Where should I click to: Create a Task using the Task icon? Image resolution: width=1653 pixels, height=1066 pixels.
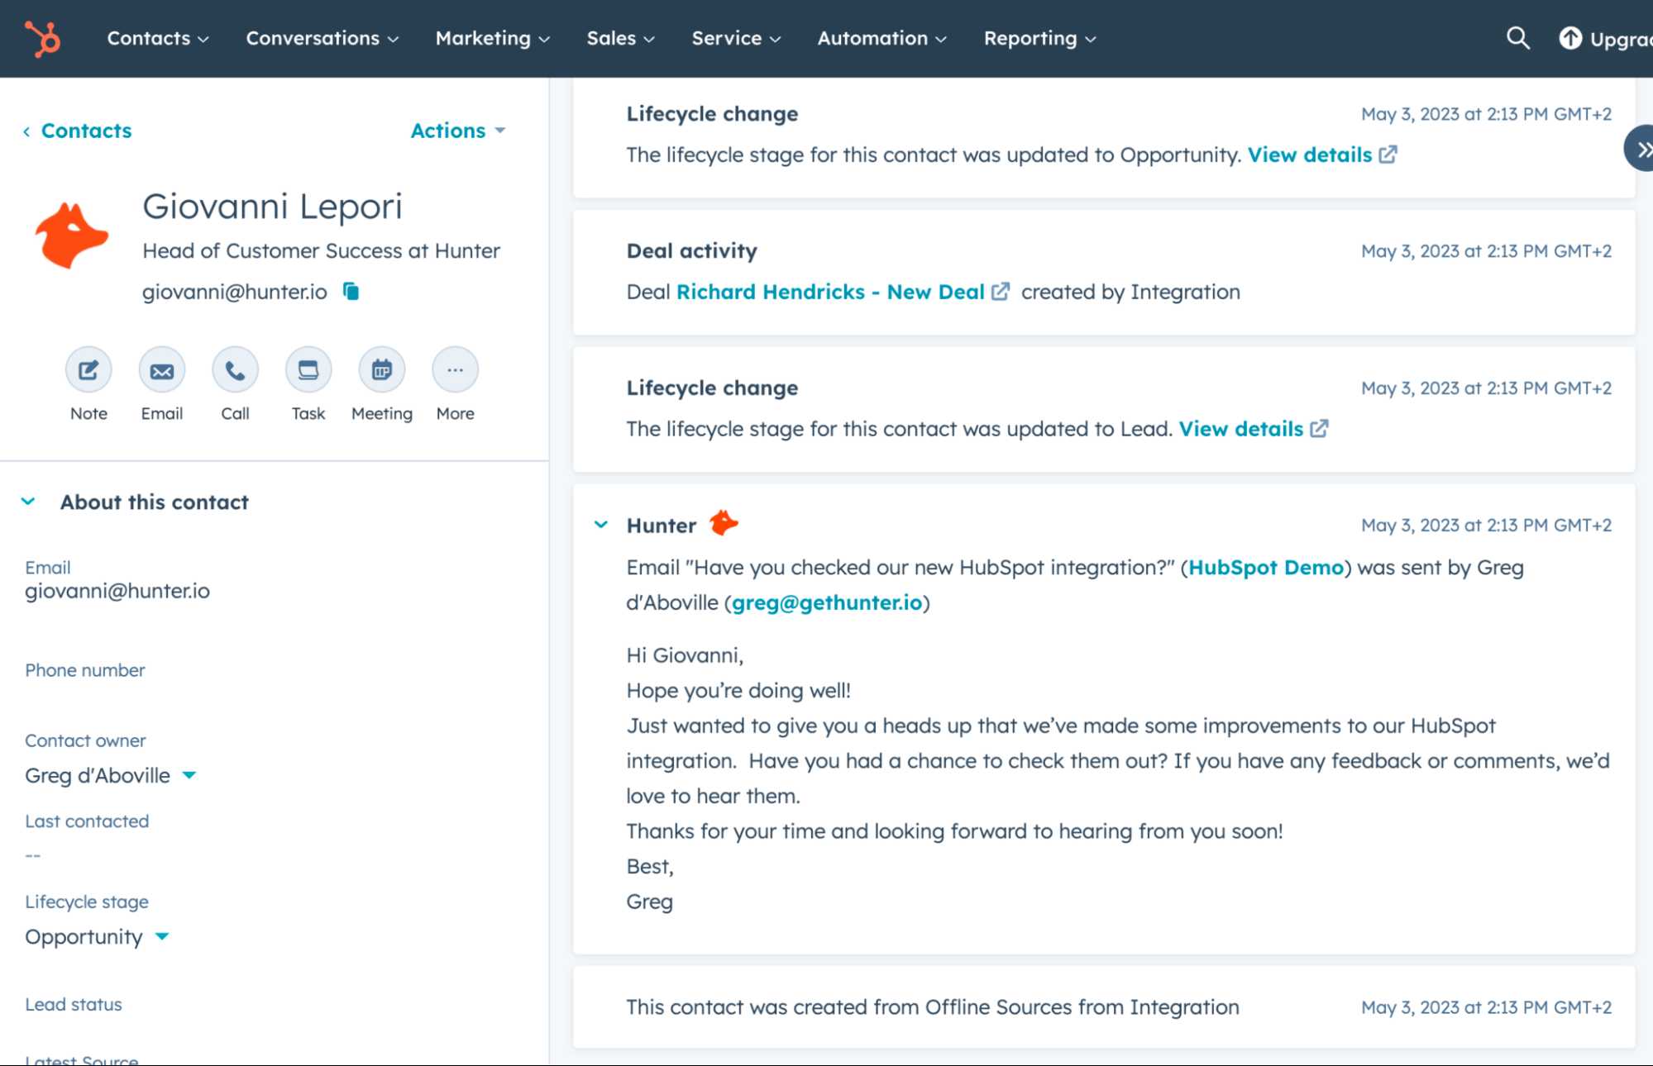click(308, 370)
